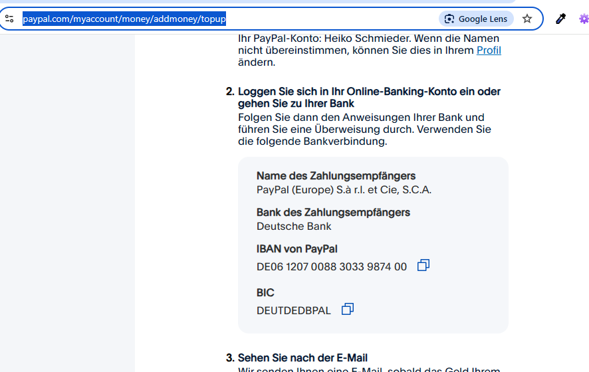Select IBAN text DE06 1207 0088 3033 9874 00
This screenshot has width=589, height=372.
tap(332, 267)
